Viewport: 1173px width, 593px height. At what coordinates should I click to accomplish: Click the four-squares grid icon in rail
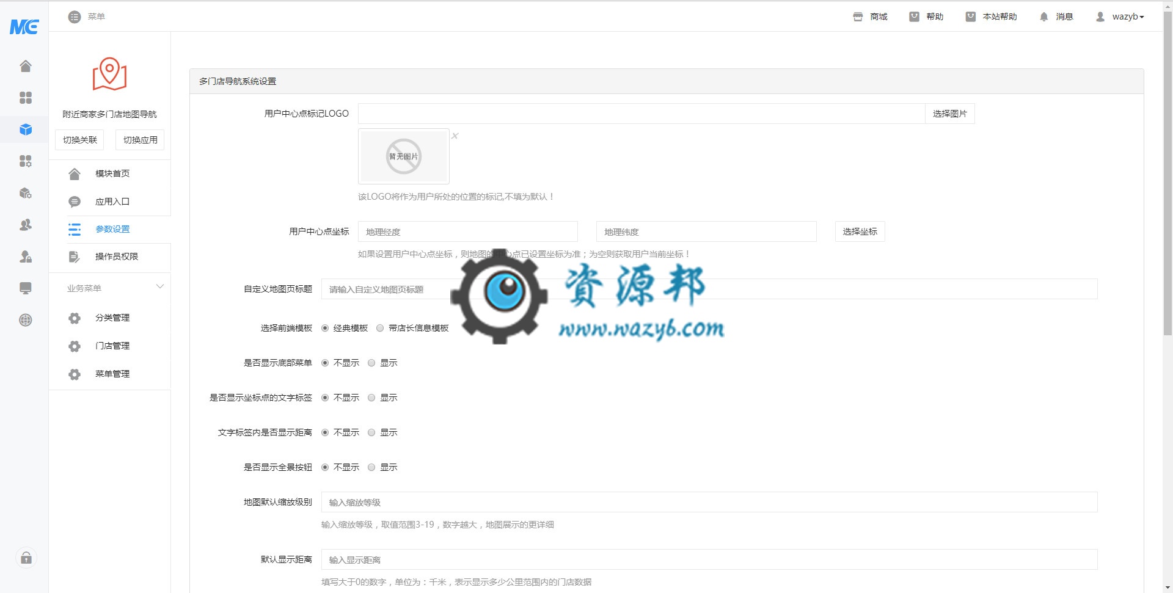click(x=25, y=98)
